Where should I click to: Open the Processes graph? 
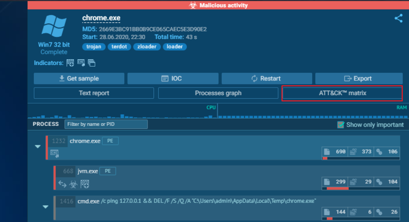tap(218, 93)
